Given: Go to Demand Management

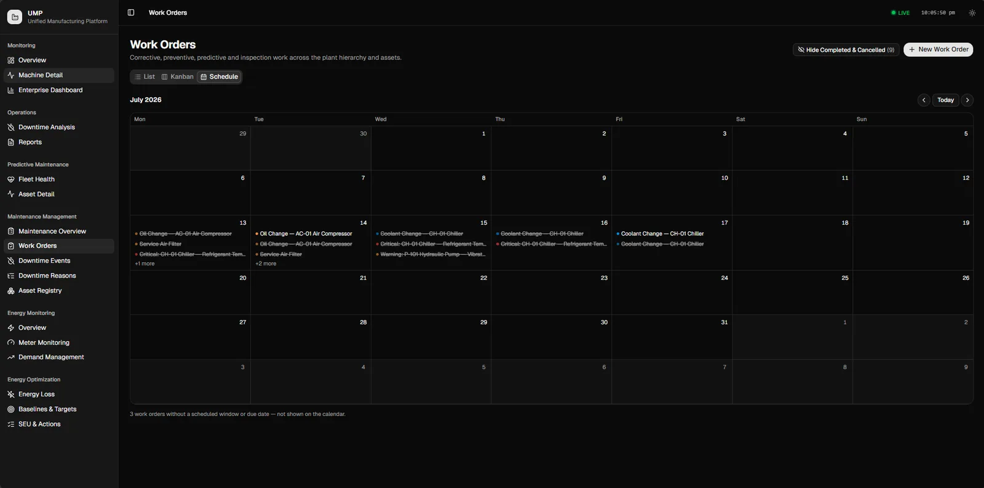Looking at the screenshot, I should pos(59,357).
